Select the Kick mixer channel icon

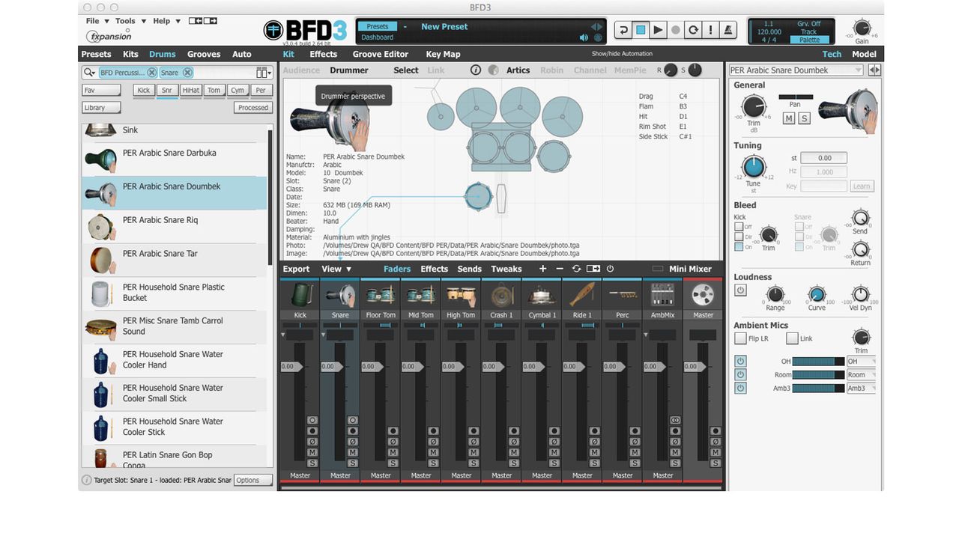(x=300, y=295)
